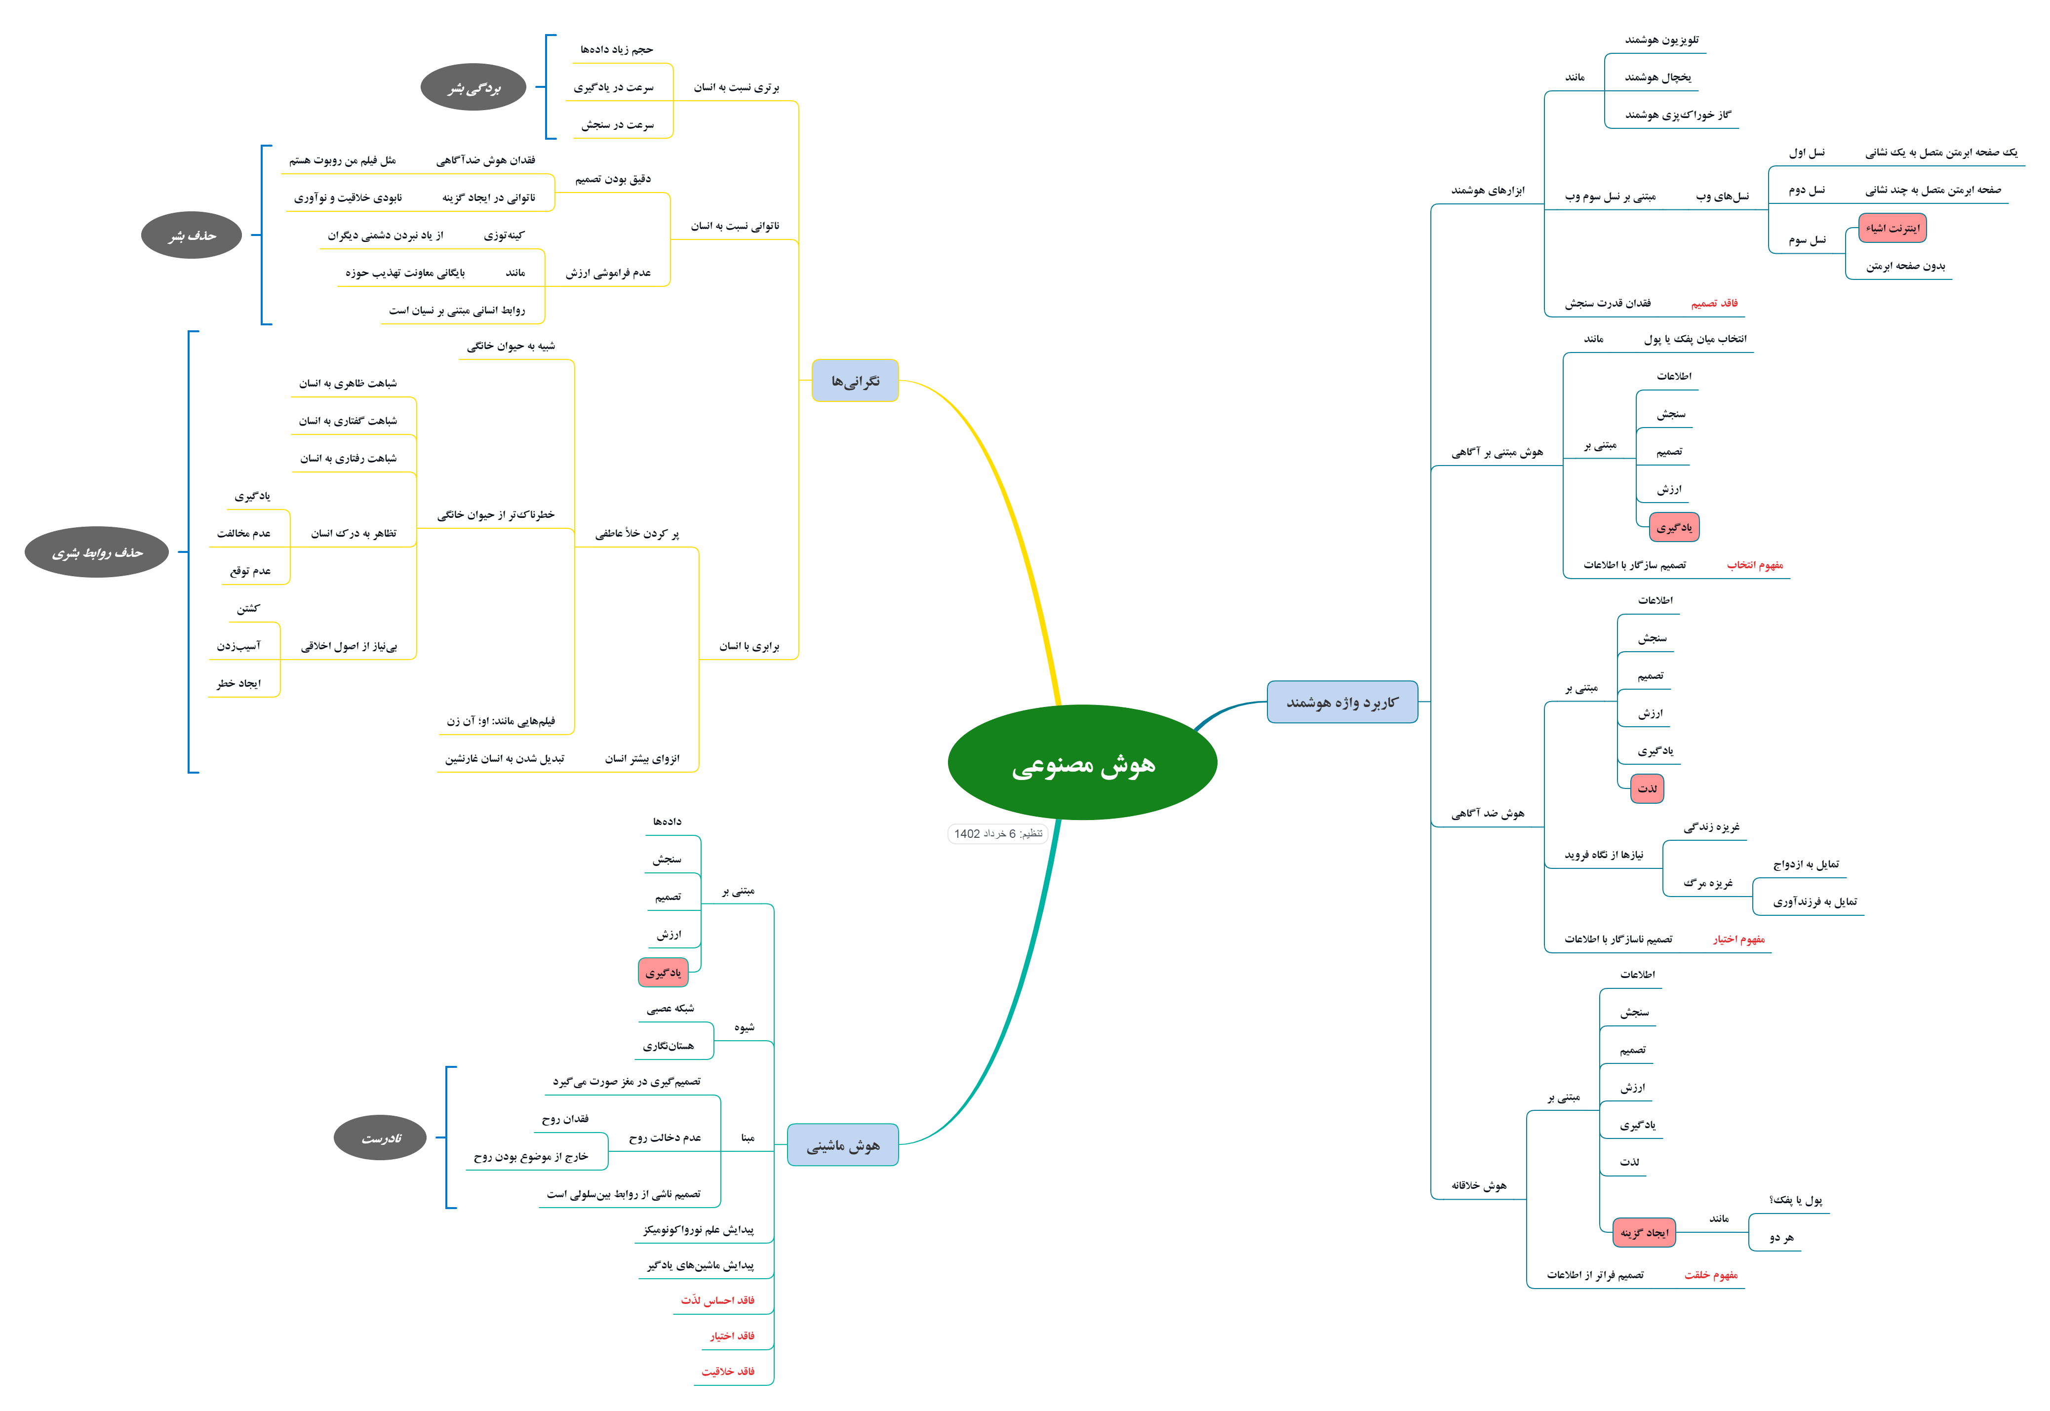Select the red label "مفهوم انتخاب"
The image size is (2050, 1411).
(x=1755, y=565)
